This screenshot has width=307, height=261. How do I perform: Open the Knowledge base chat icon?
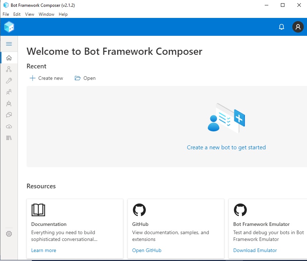click(x=9, y=115)
